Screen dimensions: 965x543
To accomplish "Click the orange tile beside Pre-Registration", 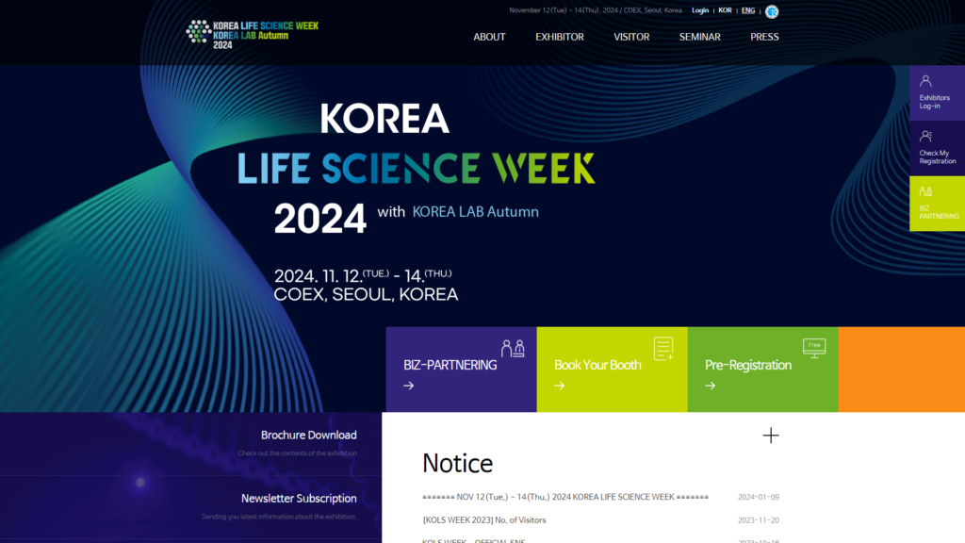I will pyautogui.click(x=902, y=370).
